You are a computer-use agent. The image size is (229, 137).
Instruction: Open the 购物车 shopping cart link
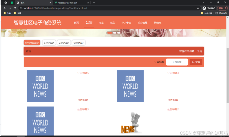(x=158, y=23)
